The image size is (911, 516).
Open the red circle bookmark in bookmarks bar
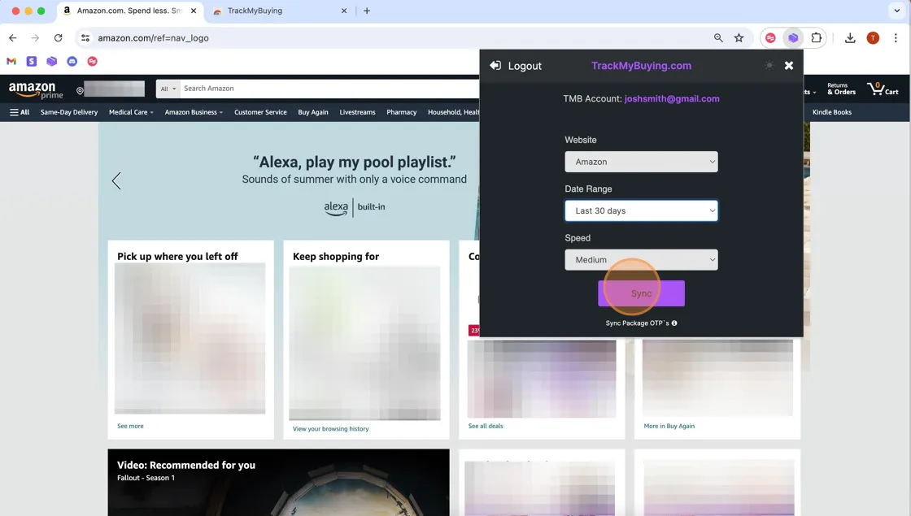pos(93,61)
